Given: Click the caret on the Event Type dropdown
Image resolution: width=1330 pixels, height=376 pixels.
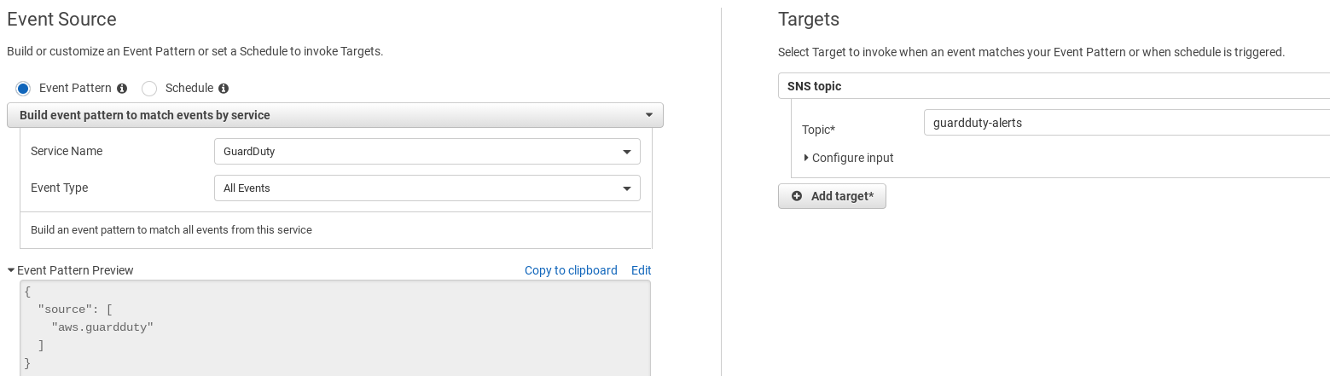Looking at the screenshot, I should coord(628,188).
